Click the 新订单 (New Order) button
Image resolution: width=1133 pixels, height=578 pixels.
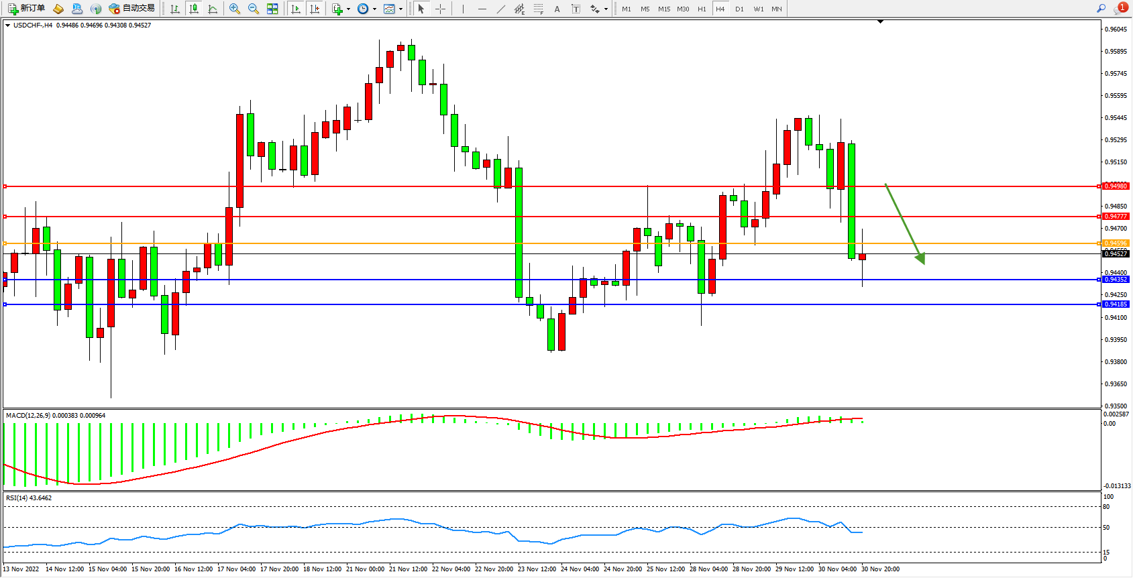point(27,9)
